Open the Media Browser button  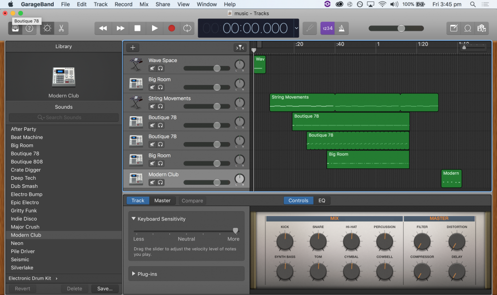click(482, 28)
